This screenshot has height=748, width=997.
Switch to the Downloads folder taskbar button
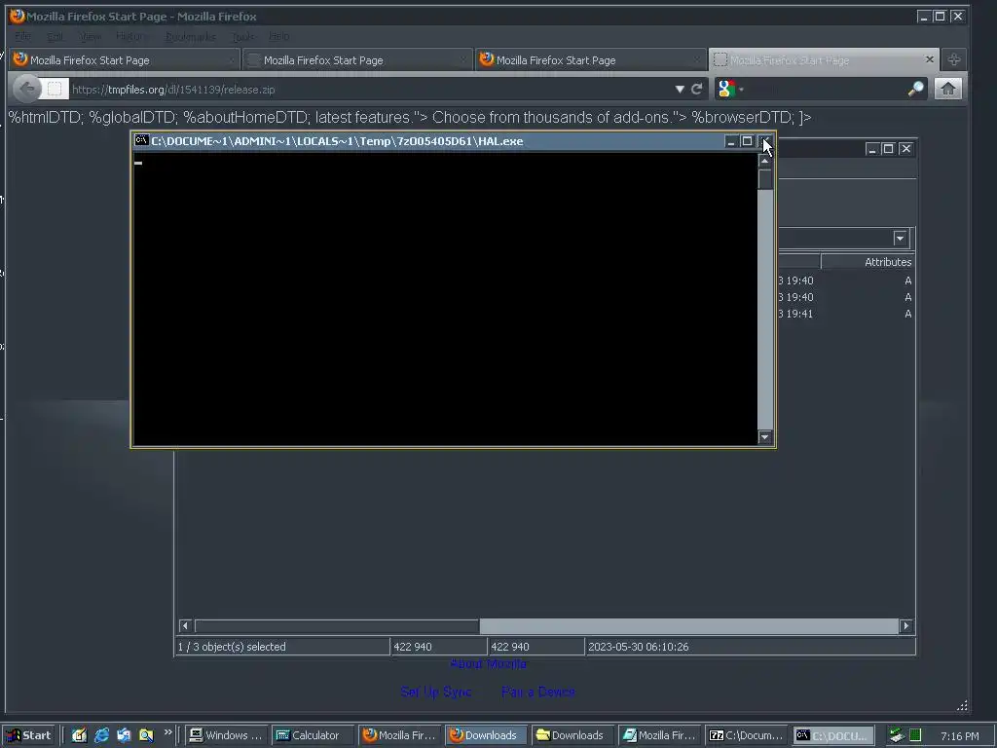572,735
